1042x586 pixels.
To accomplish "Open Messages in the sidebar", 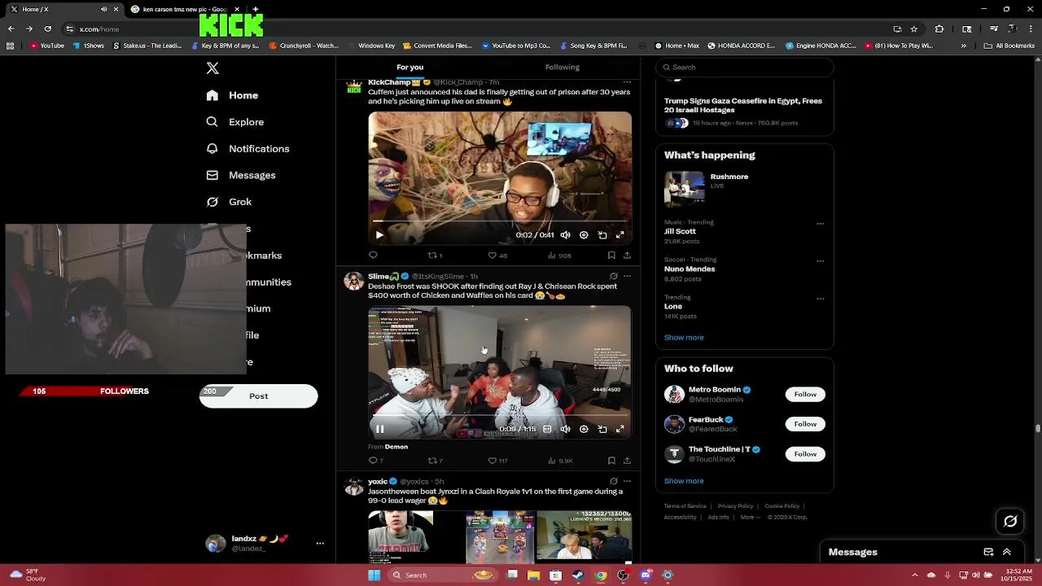I will [x=241, y=175].
